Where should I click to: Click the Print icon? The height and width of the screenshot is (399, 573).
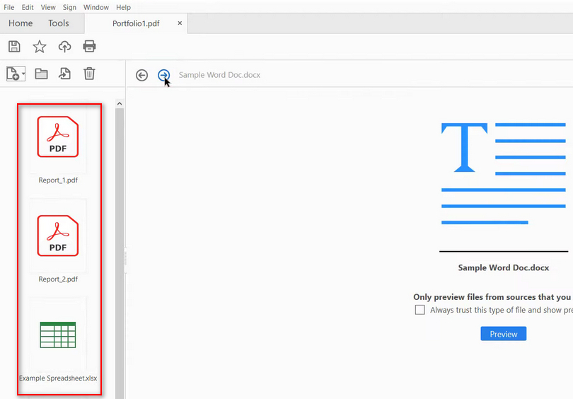point(90,47)
